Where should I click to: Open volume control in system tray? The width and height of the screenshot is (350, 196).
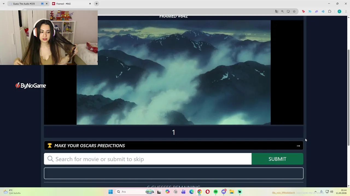(332, 192)
